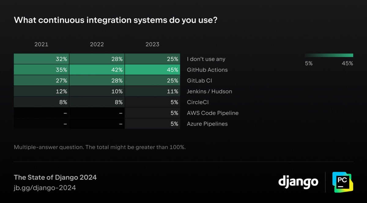Click the green gradient legend bar
Screen dimensions: 367x203
329,55
